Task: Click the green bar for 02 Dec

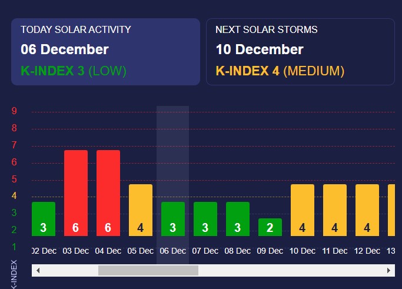Action: click(x=44, y=219)
